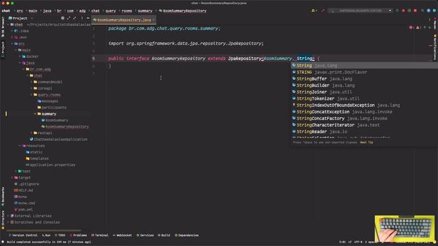Open the Services tool window
The height and width of the screenshot is (246, 438).
coord(144,235)
